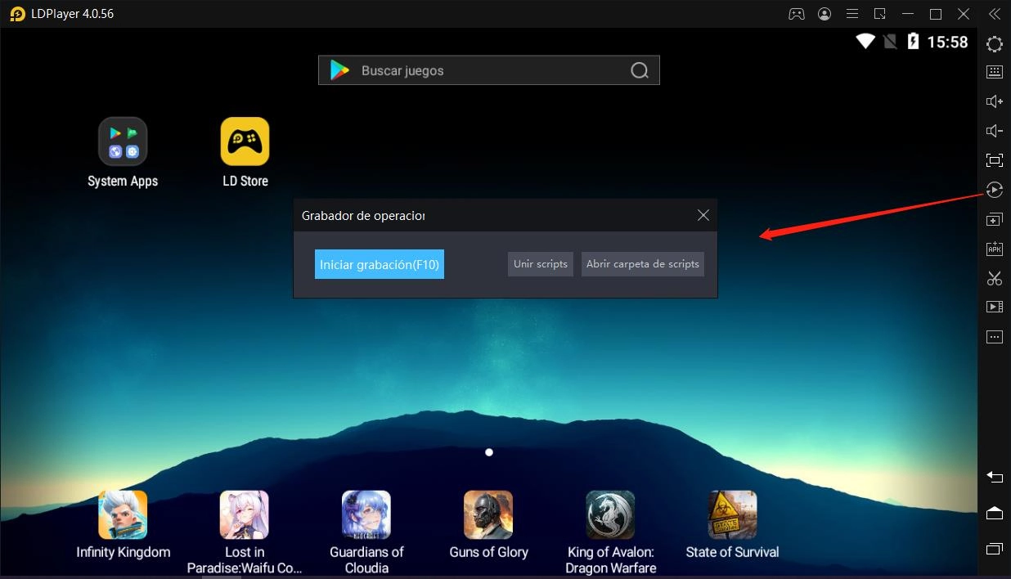This screenshot has width=1011, height=579.
Task: Click the 15:58 clock
Action: pyautogui.click(x=947, y=43)
